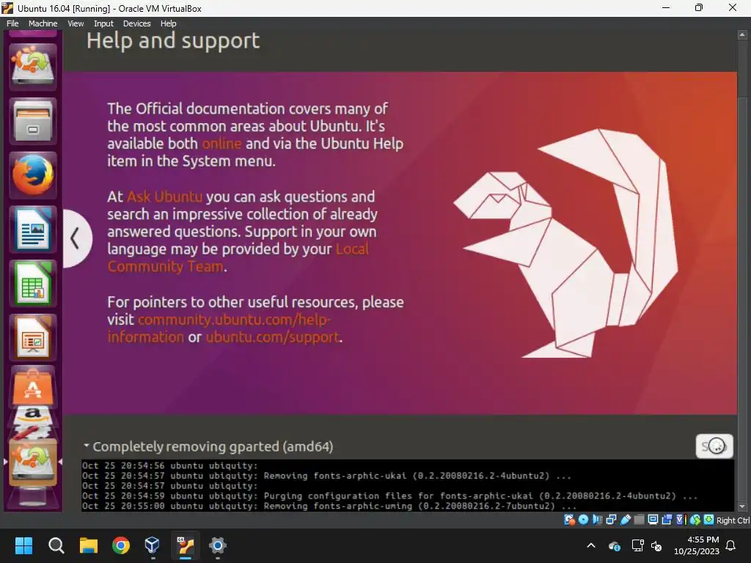Select the running VM taskbar icon
This screenshot has height=563, width=751.
tap(185, 545)
